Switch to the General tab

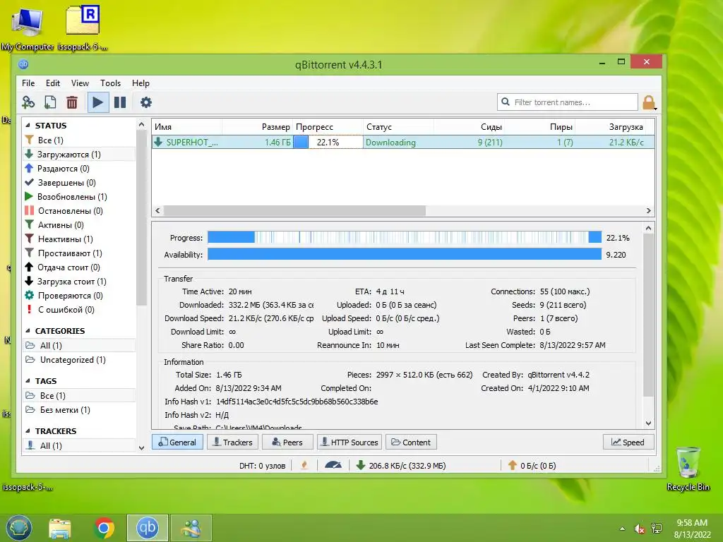click(177, 442)
